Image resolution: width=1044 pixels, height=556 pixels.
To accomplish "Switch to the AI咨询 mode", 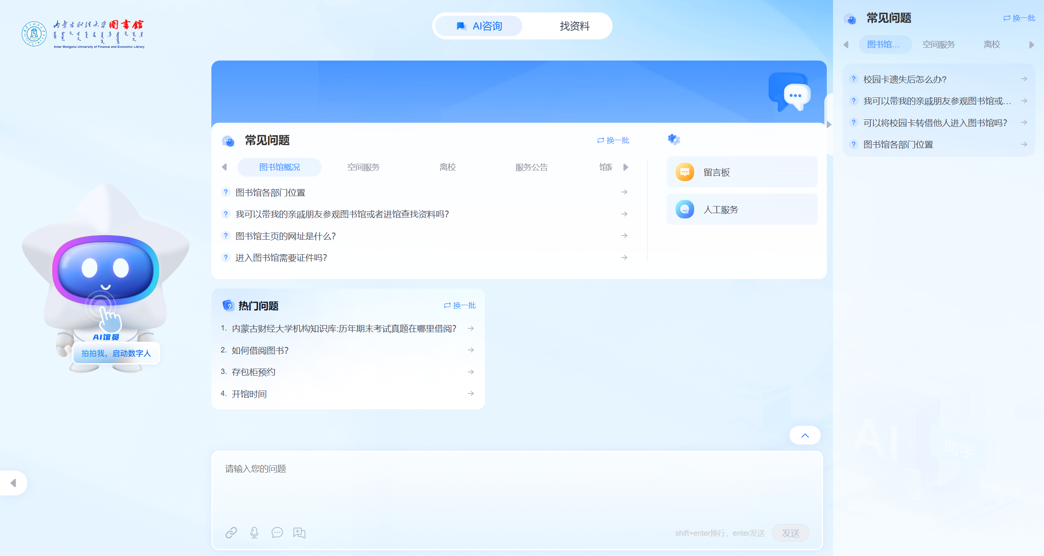I will click(479, 26).
